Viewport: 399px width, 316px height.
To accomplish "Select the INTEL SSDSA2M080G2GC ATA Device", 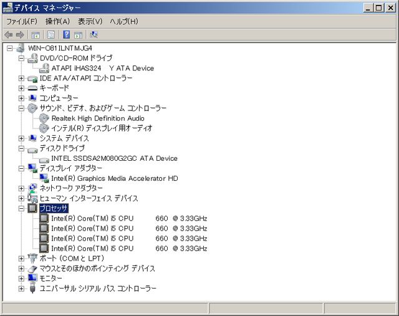I will tap(114, 158).
